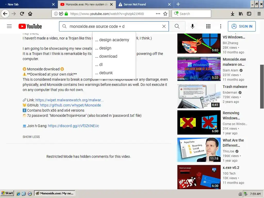The width and height of the screenshot is (264, 198).
Task: Open the Removing Windows video thumbnail
Action: coord(199,122)
